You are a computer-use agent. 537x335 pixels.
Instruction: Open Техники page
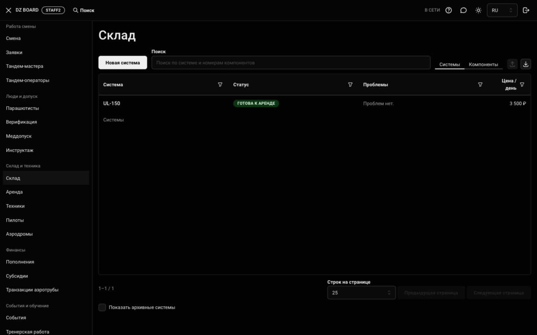point(46,206)
